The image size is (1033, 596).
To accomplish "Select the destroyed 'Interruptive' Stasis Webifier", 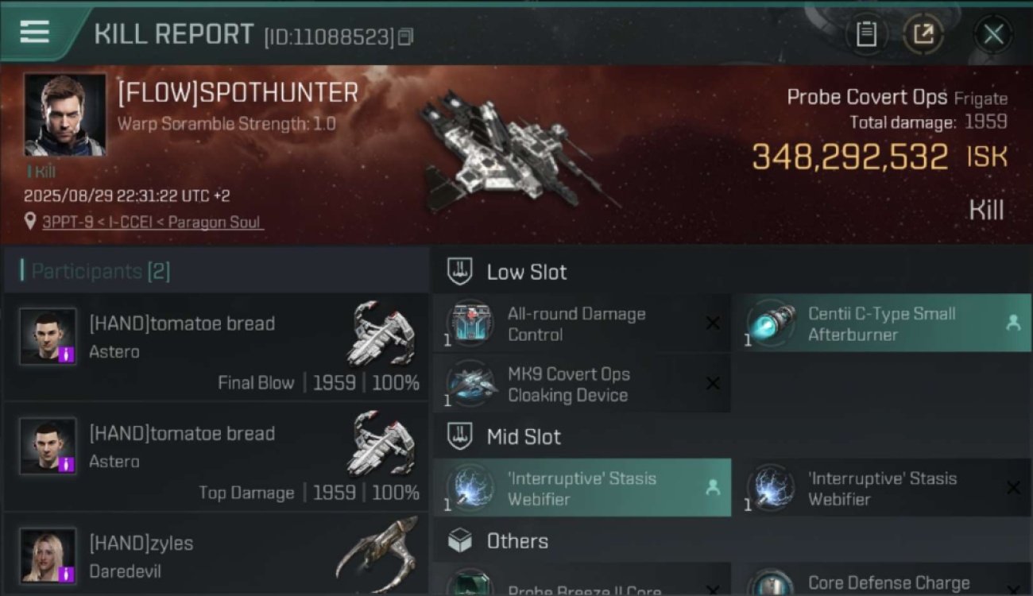I will [x=882, y=488].
